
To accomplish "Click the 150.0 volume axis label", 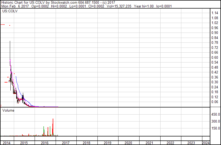I will click(x=215, y=128).
